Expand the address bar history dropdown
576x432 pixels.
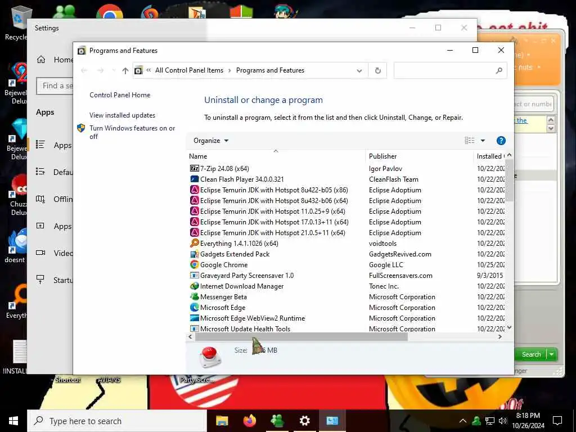point(359,70)
